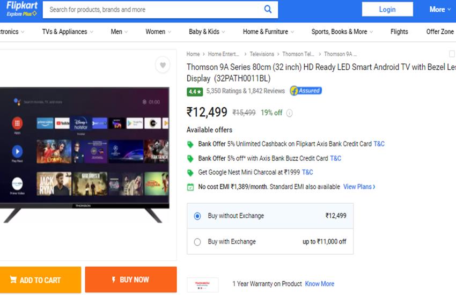The image size is (456, 295).
Task: Click the BUY NOW button
Action: (131, 279)
